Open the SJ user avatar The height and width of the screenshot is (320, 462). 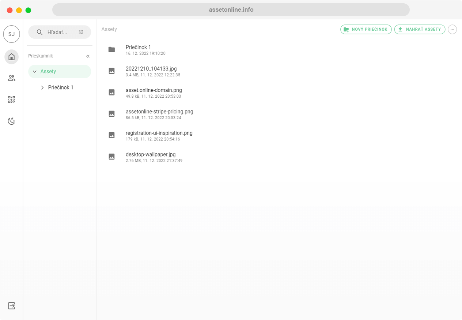pos(11,34)
